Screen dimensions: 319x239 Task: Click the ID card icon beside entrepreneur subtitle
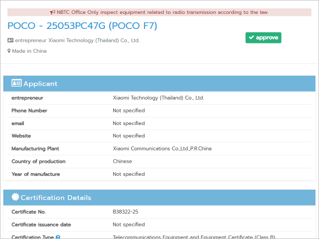[x=10, y=40]
